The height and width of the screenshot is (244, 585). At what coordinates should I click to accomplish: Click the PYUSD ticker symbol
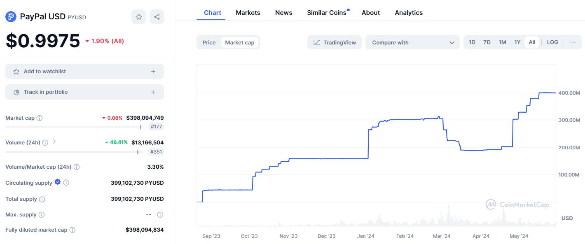(77, 17)
